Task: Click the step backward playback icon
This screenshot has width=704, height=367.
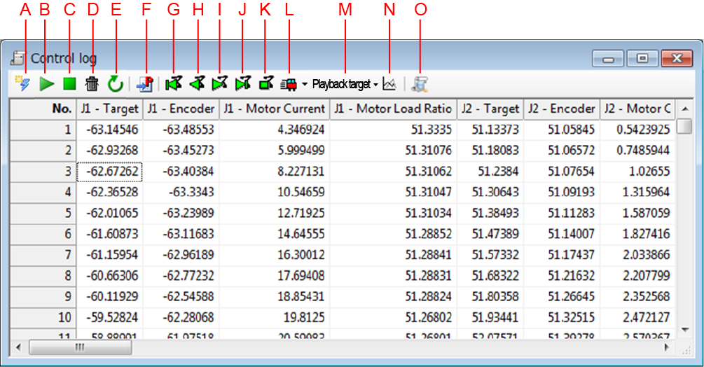Action: tap(197, 84)
